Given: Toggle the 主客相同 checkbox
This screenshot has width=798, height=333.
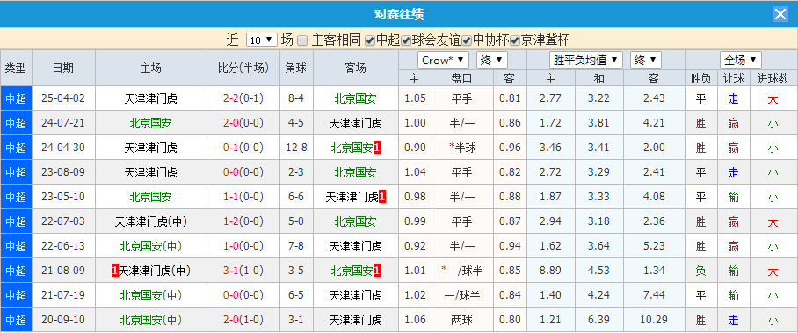Looking at the screenshot, I should [302, 40].
